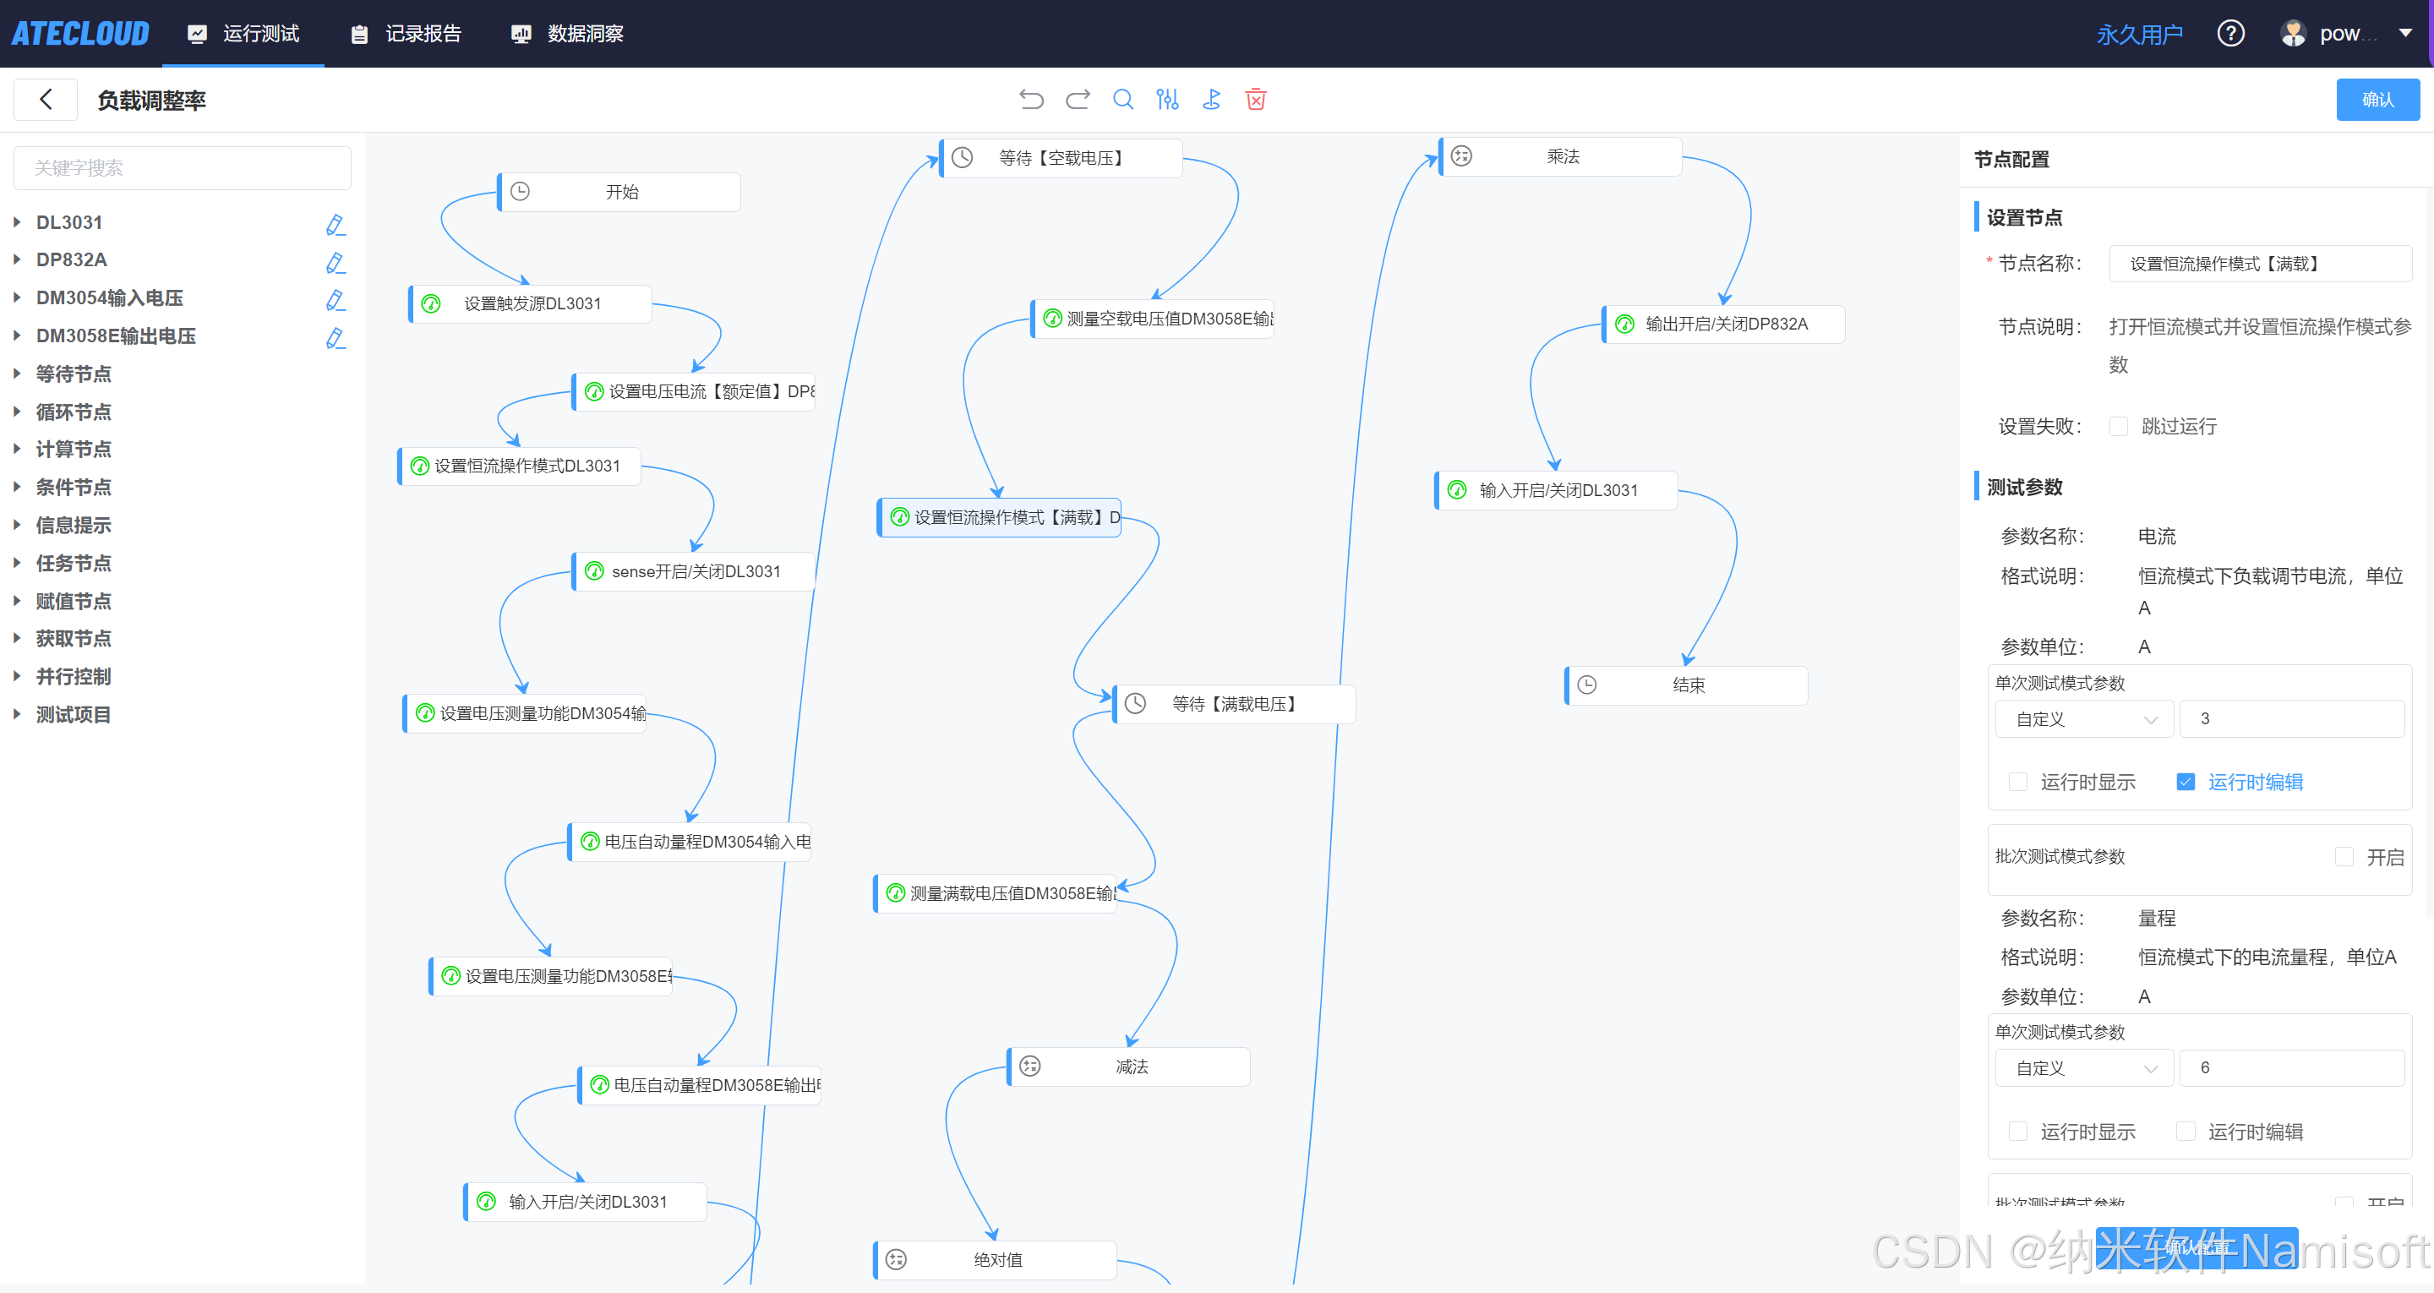Click the 永久用户 link
Screen dimensions: 2434x1293
click(x=2139, y=35)
